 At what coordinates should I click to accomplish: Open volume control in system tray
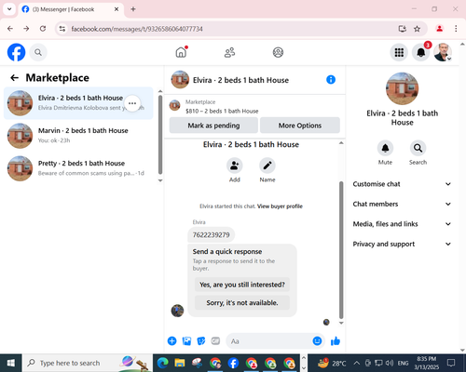click(390, 363)
